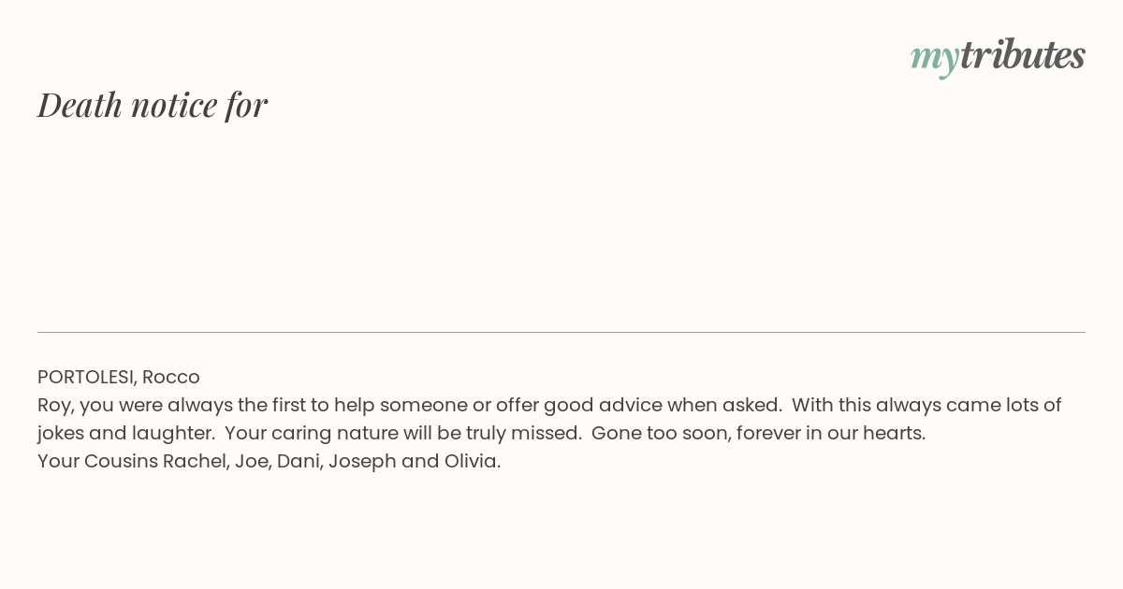1123x589 pixels.
Task: Click the horizontal divider line
Action: pyautogui.click(x=561, y=332)
